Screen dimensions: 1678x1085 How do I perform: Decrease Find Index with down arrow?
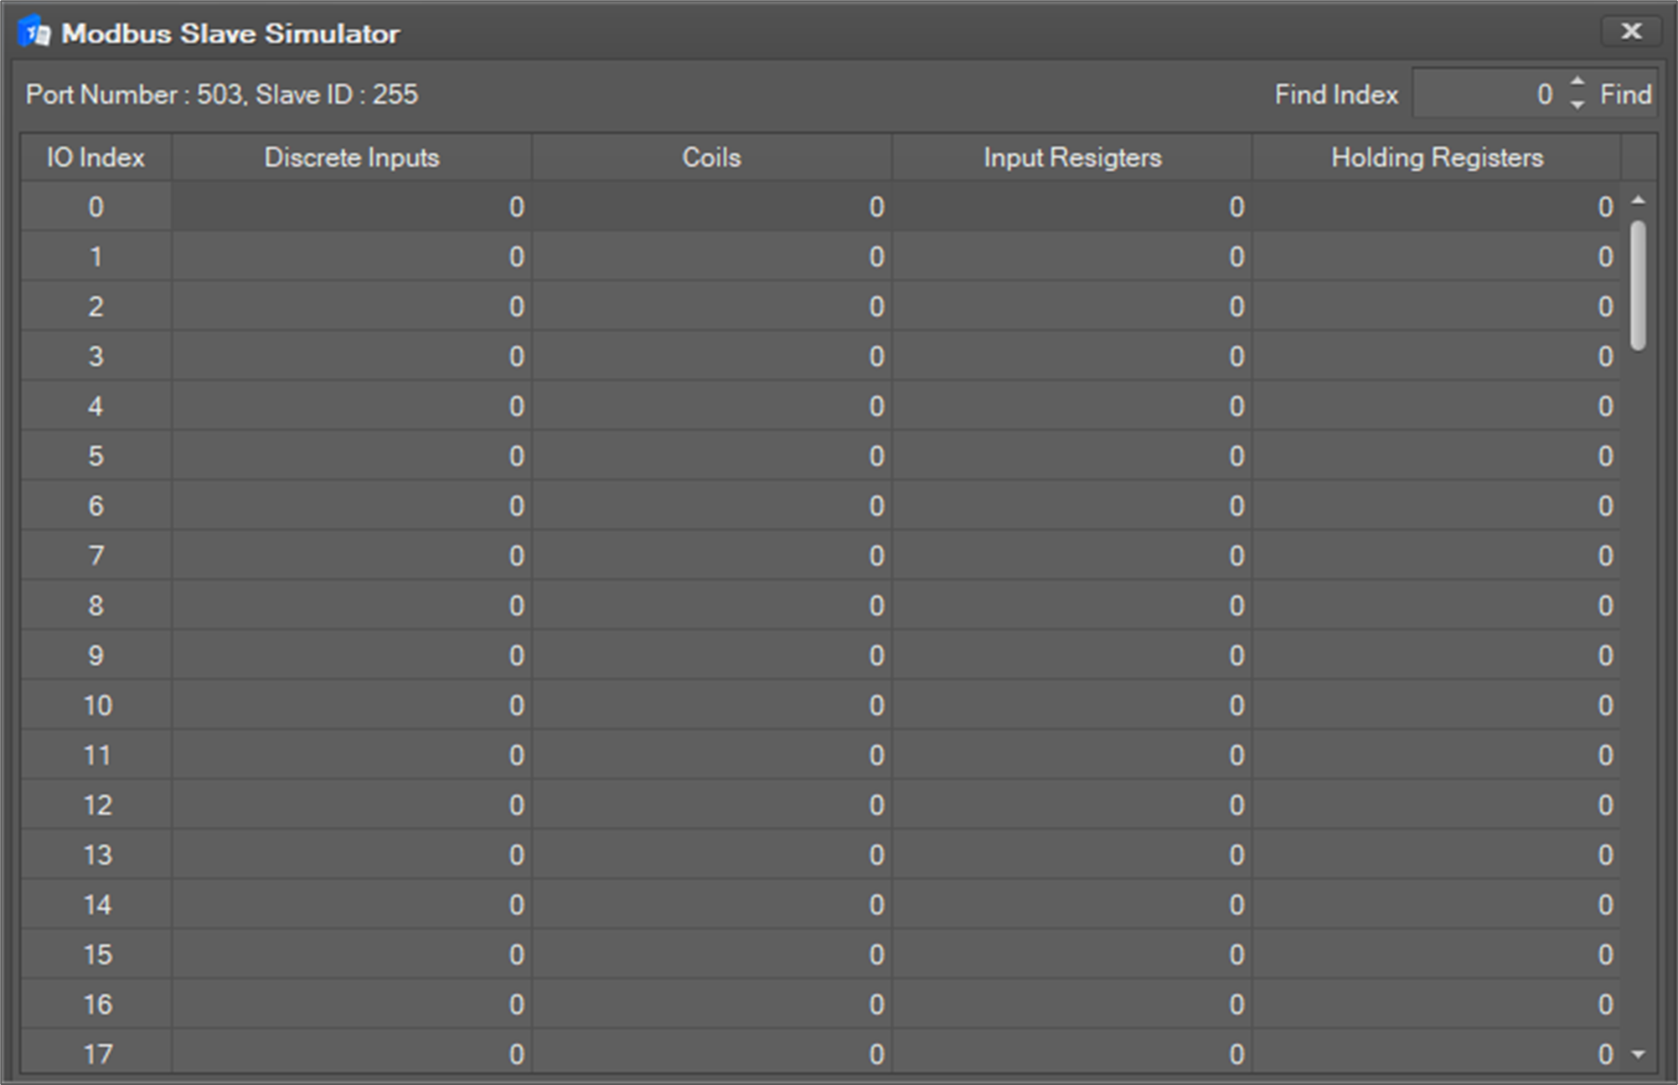click(x=1577, y=105)
